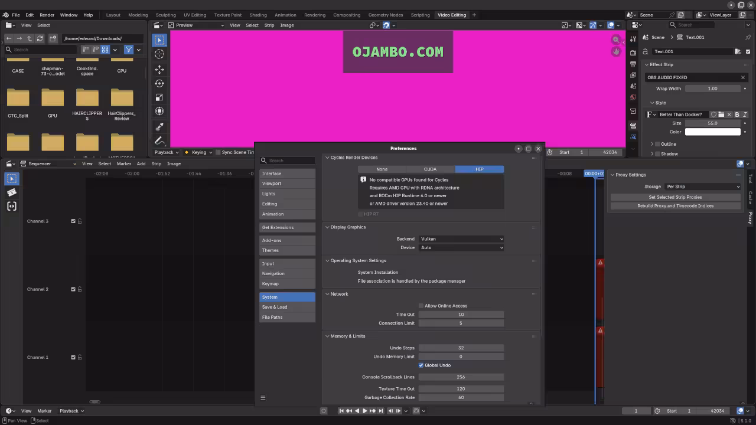This screenshot has height=425, width=756.
Task: Open the Storage dropdown set to Per Strip
Action: 703,187
